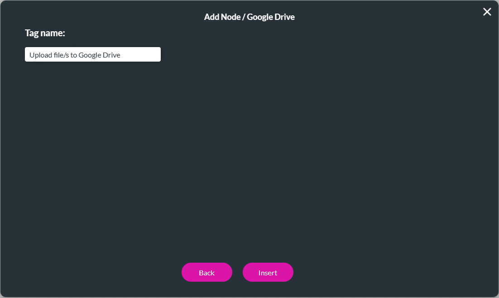Click the Add Node / Google Drive title
This screenshot has height=298, width=499.
[x=249, y=17]
